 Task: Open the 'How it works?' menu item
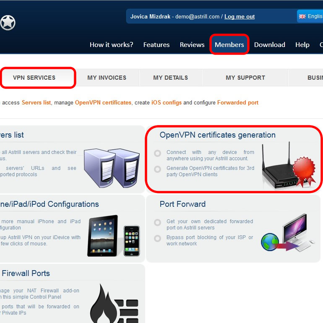112,45
